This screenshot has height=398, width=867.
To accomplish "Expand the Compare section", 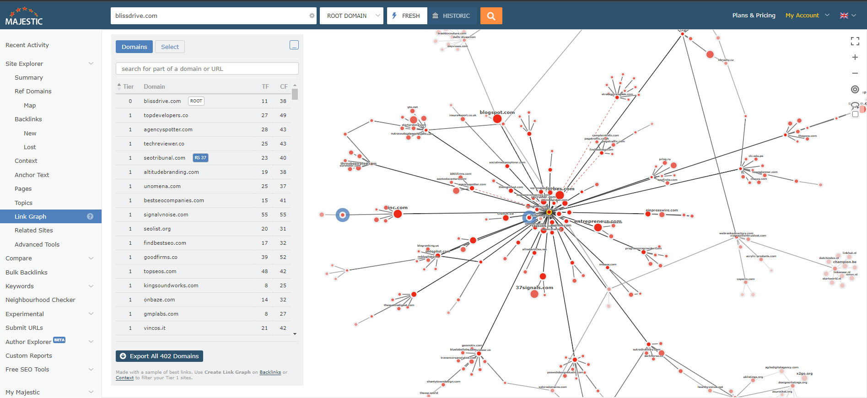I will coord(91,258).
